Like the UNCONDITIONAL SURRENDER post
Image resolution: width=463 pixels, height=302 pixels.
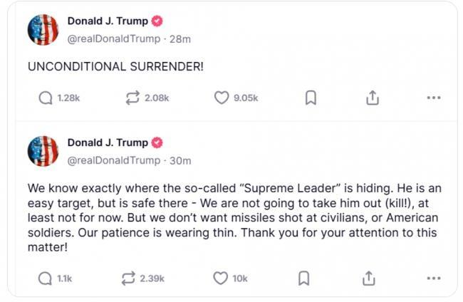[x=222, y=98]
